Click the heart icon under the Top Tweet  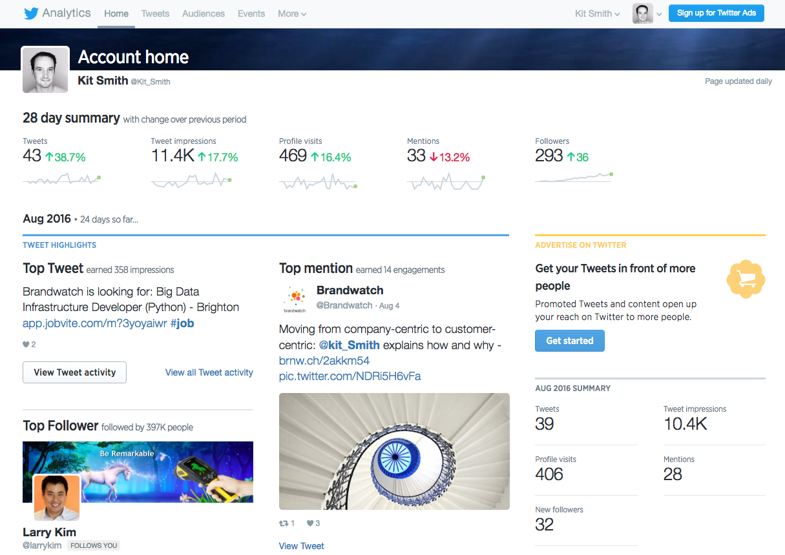[x=25, y=344]
